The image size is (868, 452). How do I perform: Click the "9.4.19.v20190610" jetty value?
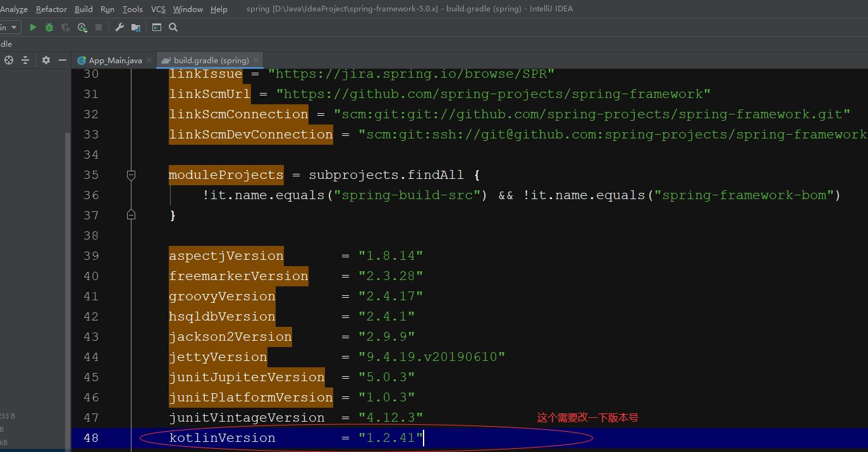(x=432, y=357)
